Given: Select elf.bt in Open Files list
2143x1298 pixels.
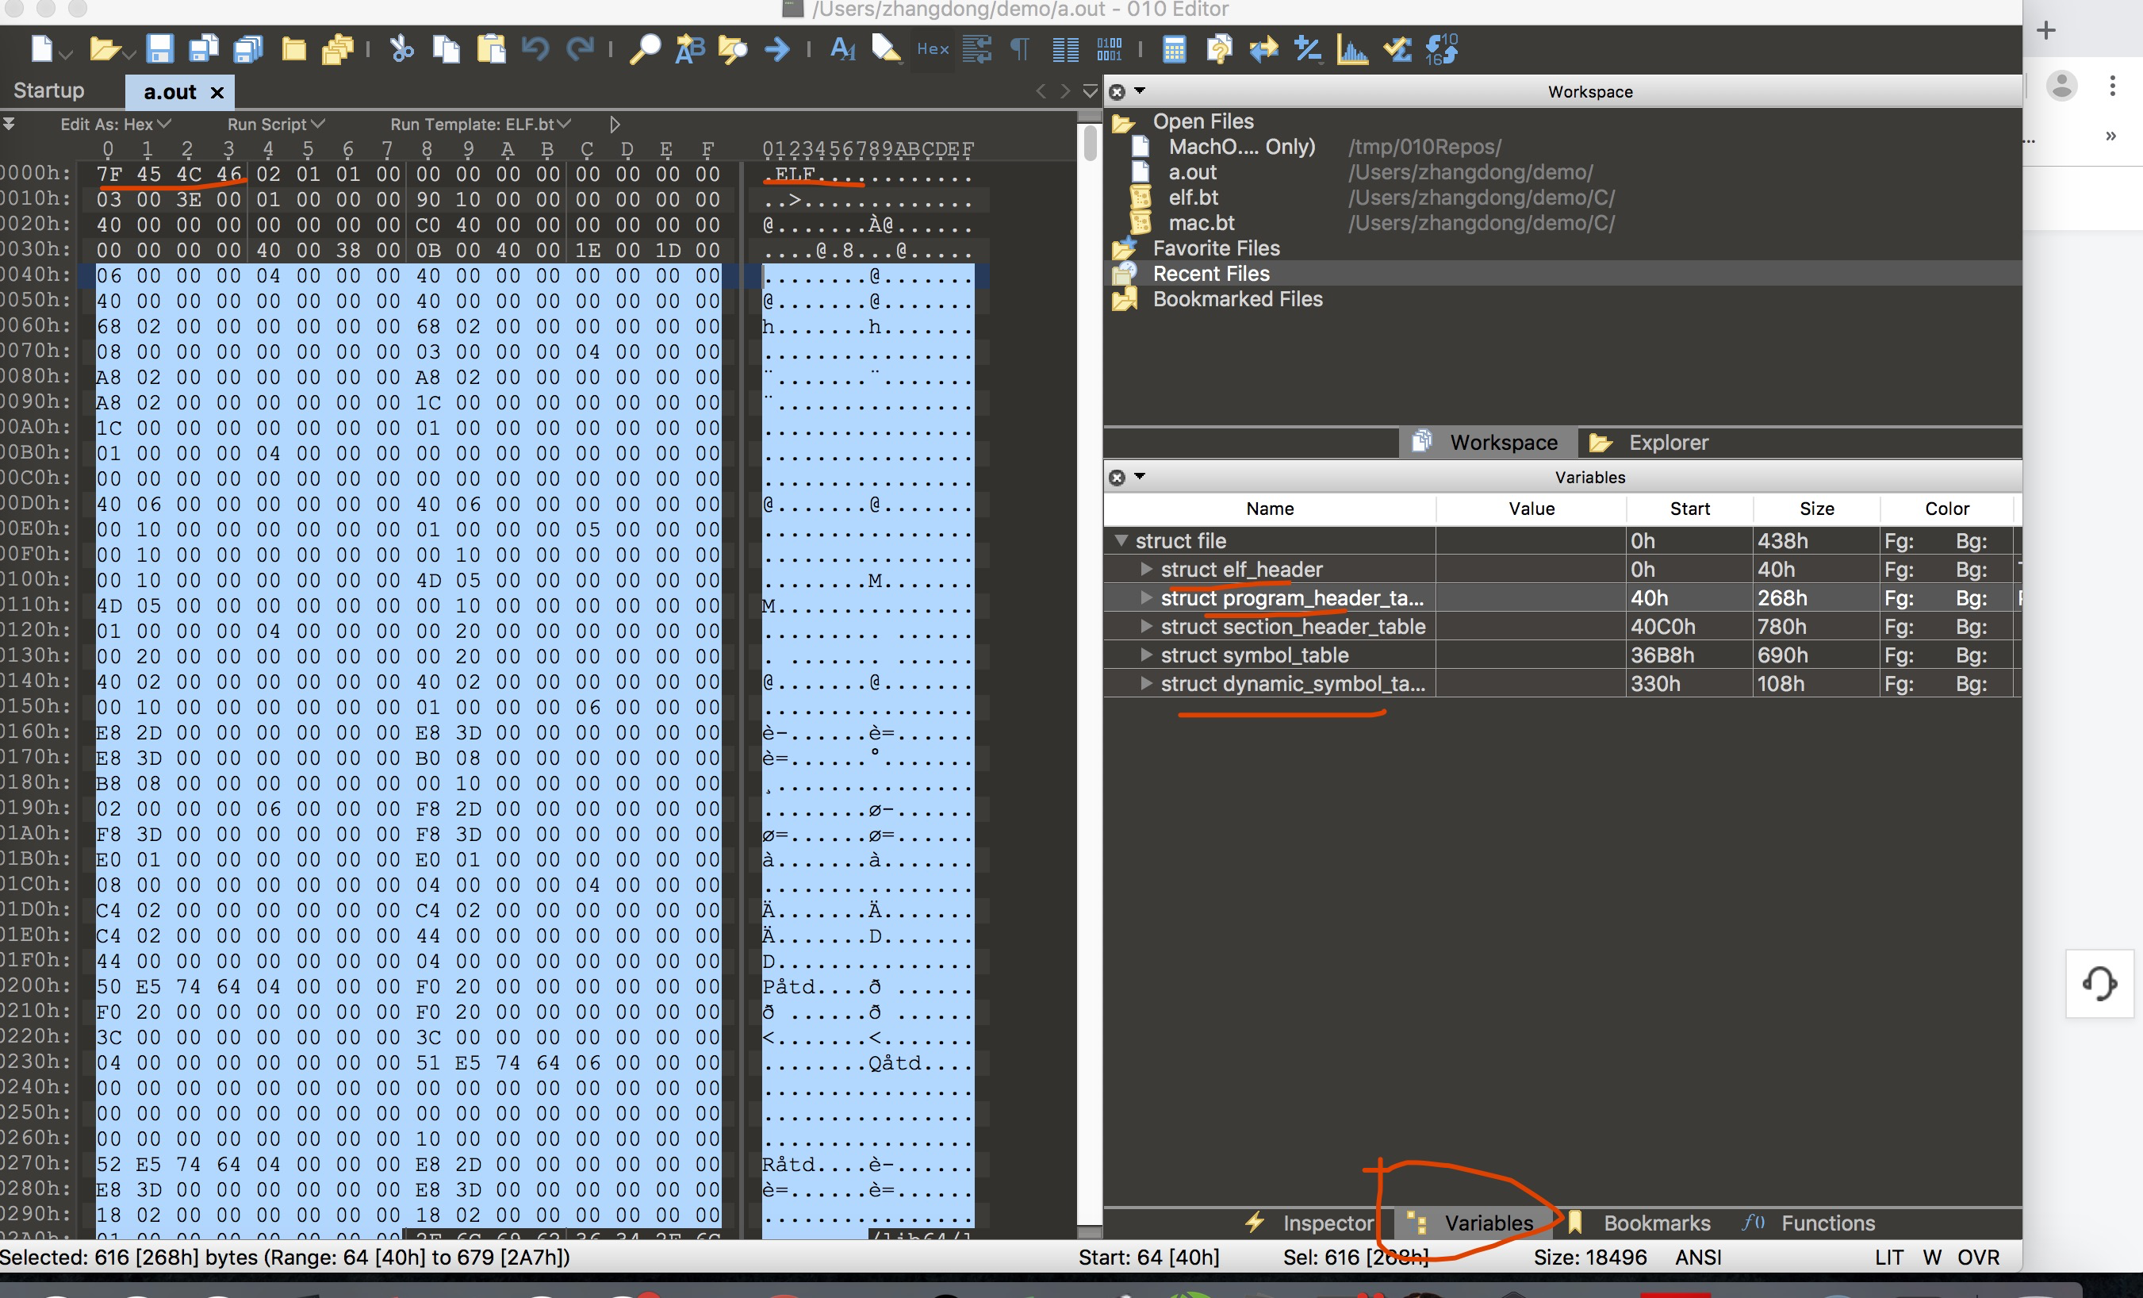Looking at the screenshot, I should 1192,198.
